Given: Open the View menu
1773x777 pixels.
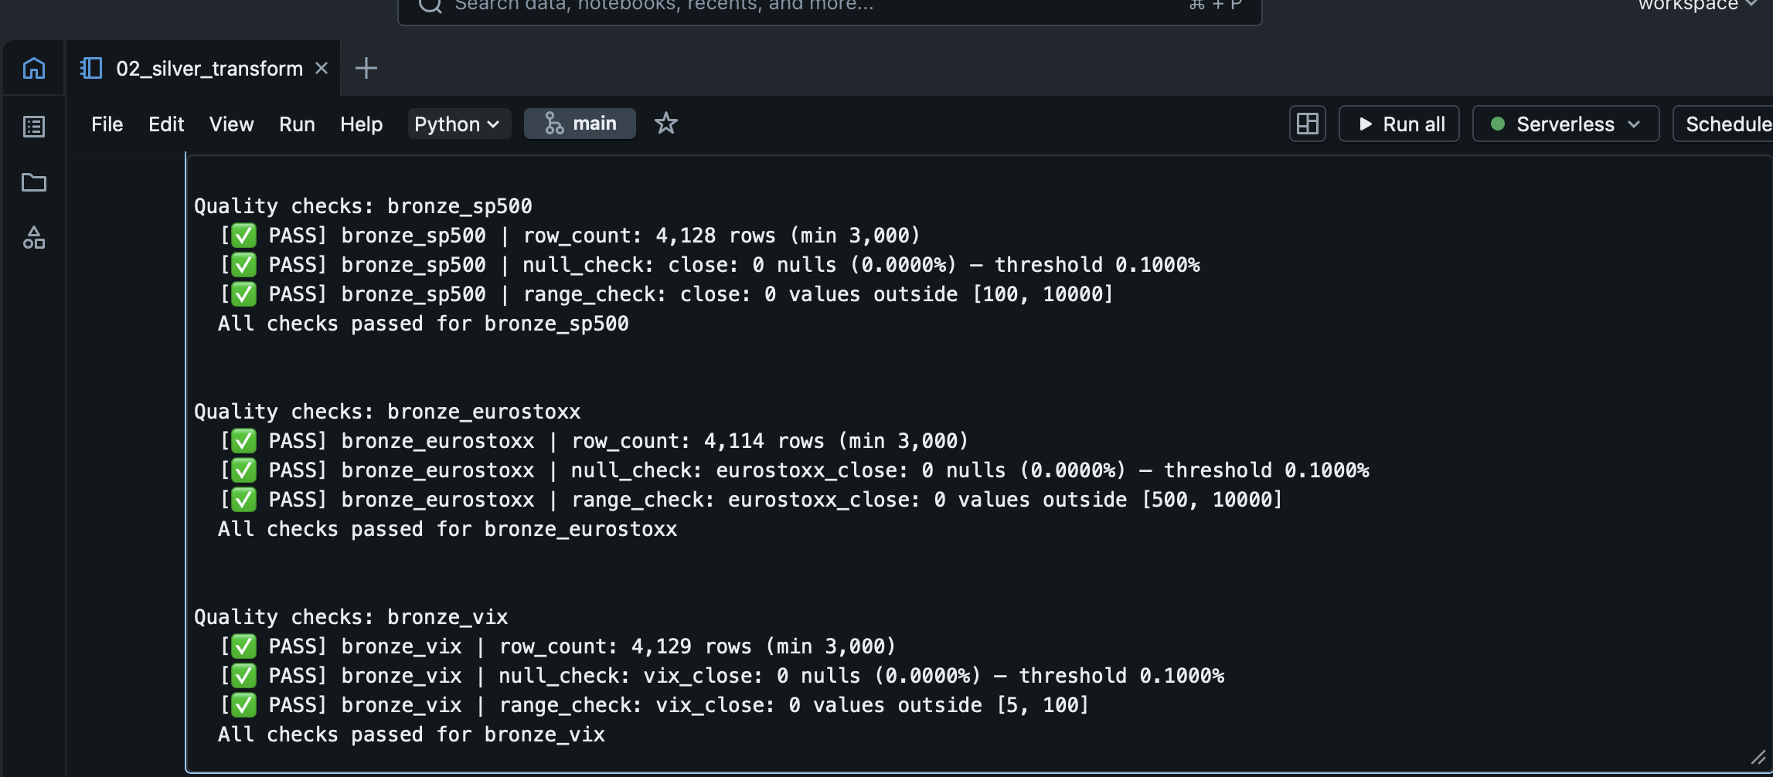Looking at the screenshot, I should pyautogui.click(x=231, y=124).
